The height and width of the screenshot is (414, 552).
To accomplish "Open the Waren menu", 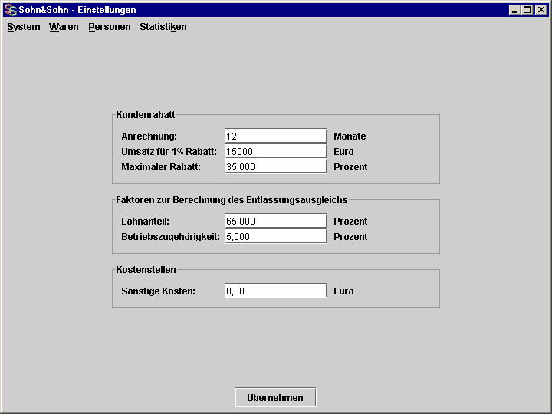I will tap(64, 27).
